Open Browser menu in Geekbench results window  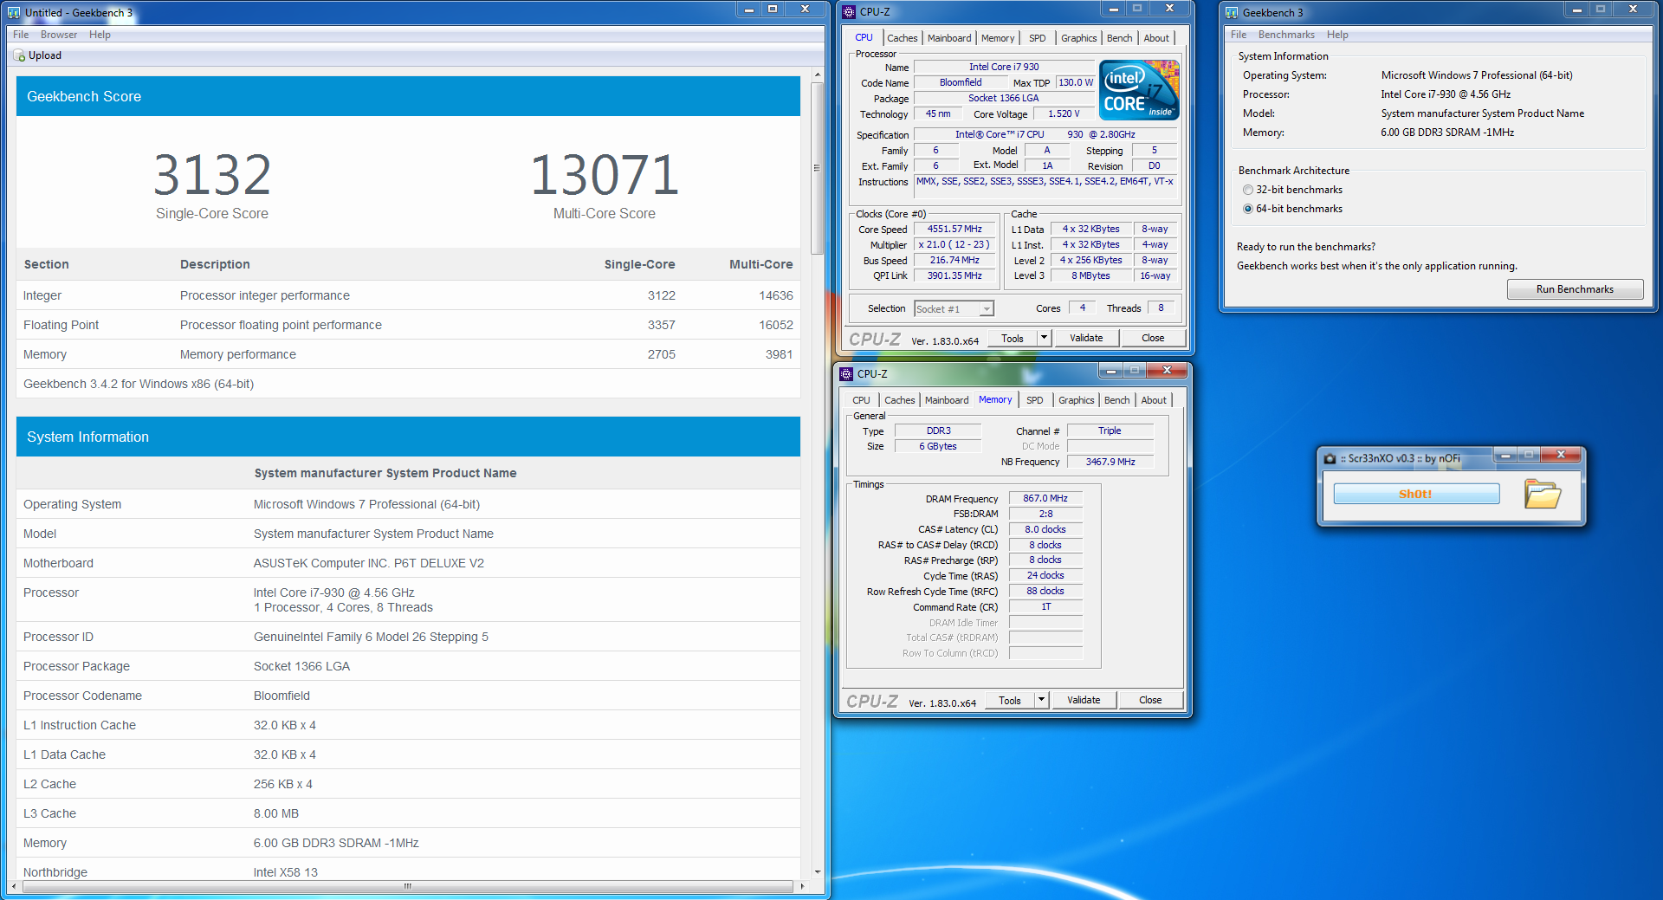[x=59, y=35]
